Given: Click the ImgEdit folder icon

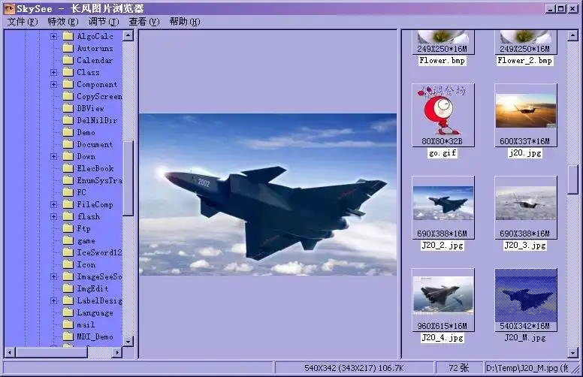Looking at the screenshot, I should click(68, 288).
